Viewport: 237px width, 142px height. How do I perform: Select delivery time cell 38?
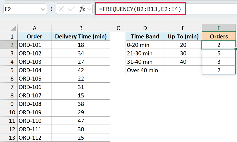coord(81,104)
